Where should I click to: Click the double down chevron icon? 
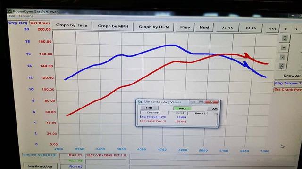(x=282, y=66)
